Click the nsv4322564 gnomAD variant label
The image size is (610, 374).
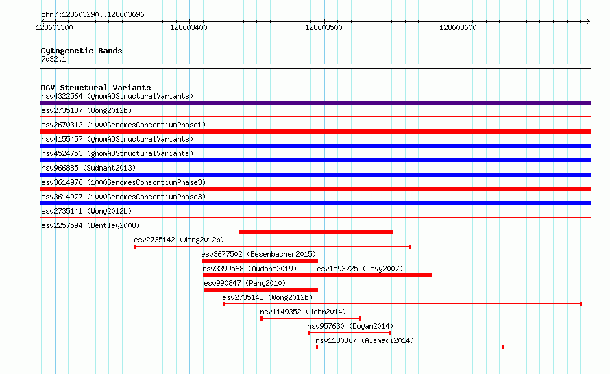coord(117,96)
